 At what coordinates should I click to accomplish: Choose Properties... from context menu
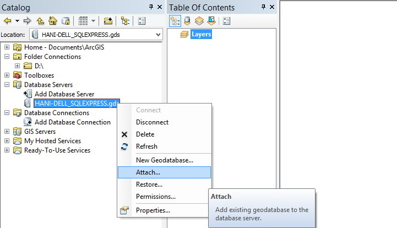(x=164, y=210)
